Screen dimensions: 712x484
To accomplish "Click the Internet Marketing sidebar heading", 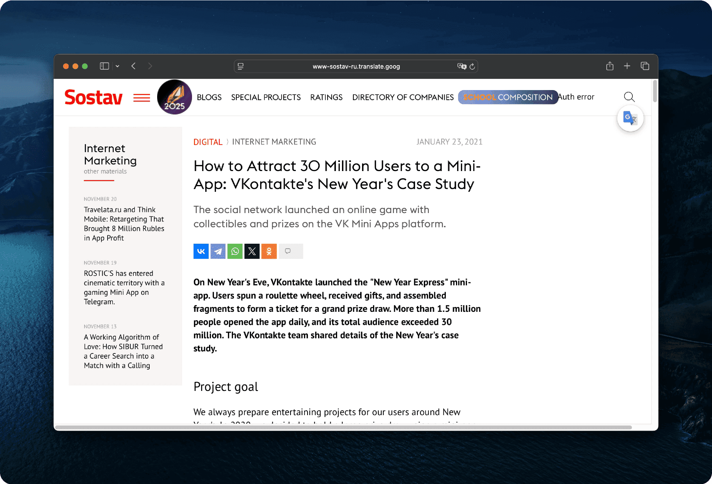I will [x=110, y=154].
